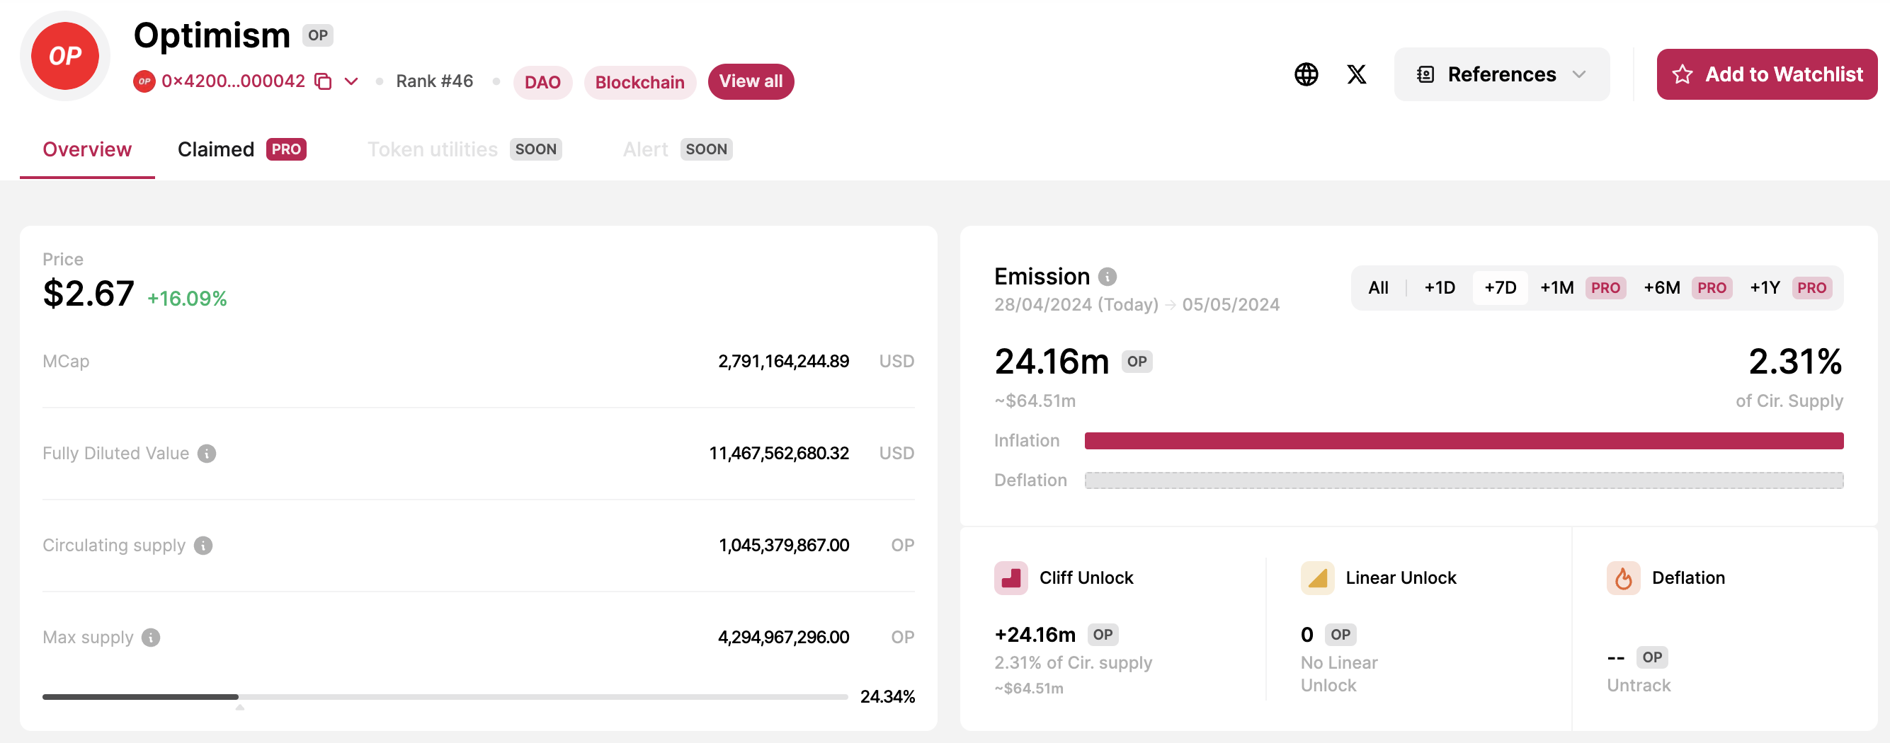
Task: Select the Blockchain tag
Action: click(x=639, y=82)
